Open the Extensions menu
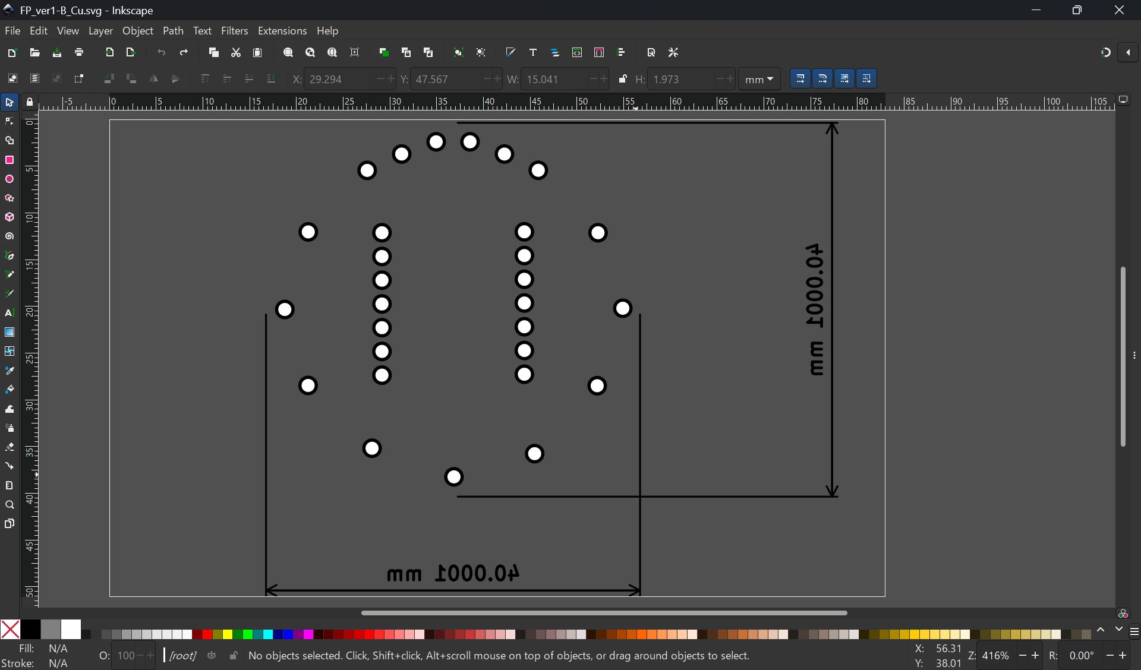This screenshot has width=1141, height=670. (282, 31)
